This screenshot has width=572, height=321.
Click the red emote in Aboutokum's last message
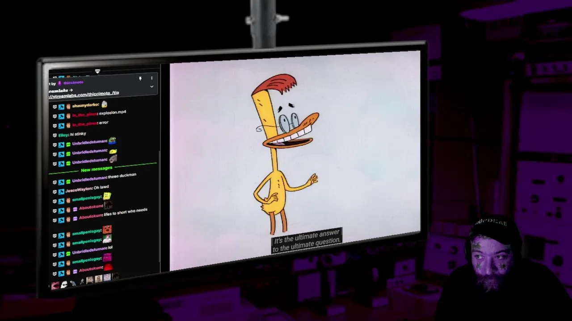pyautogui.click(x=108, y=267)
